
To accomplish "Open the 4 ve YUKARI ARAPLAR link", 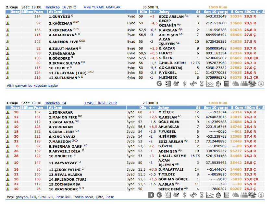I will click(x=102, y=7).
